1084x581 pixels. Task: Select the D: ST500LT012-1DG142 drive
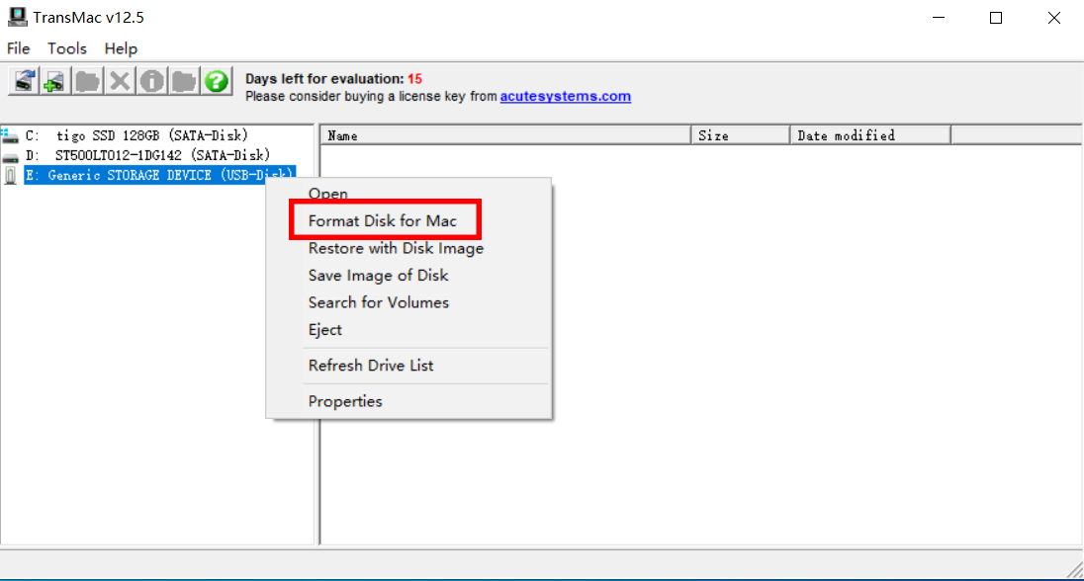coord(147,155)
